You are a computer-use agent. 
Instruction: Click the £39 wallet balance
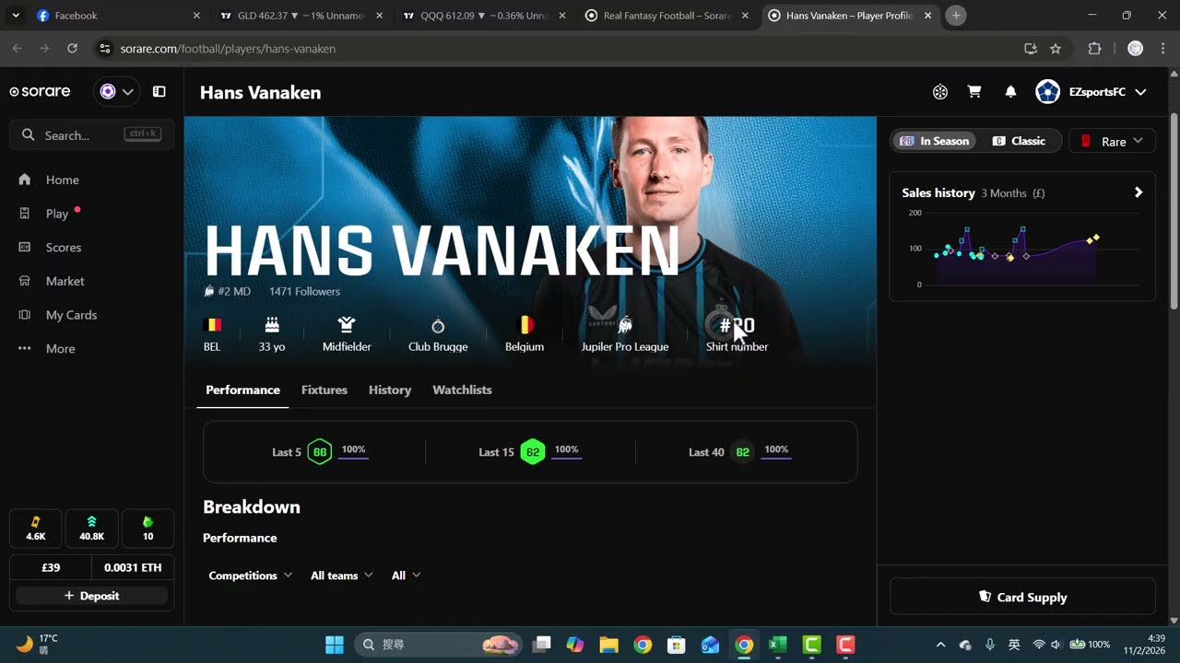pyautogui.click(x=51, y=567)
